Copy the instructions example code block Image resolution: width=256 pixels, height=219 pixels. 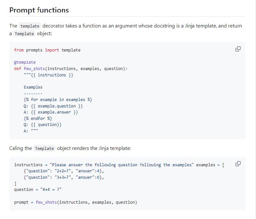[x=238, y=164]
